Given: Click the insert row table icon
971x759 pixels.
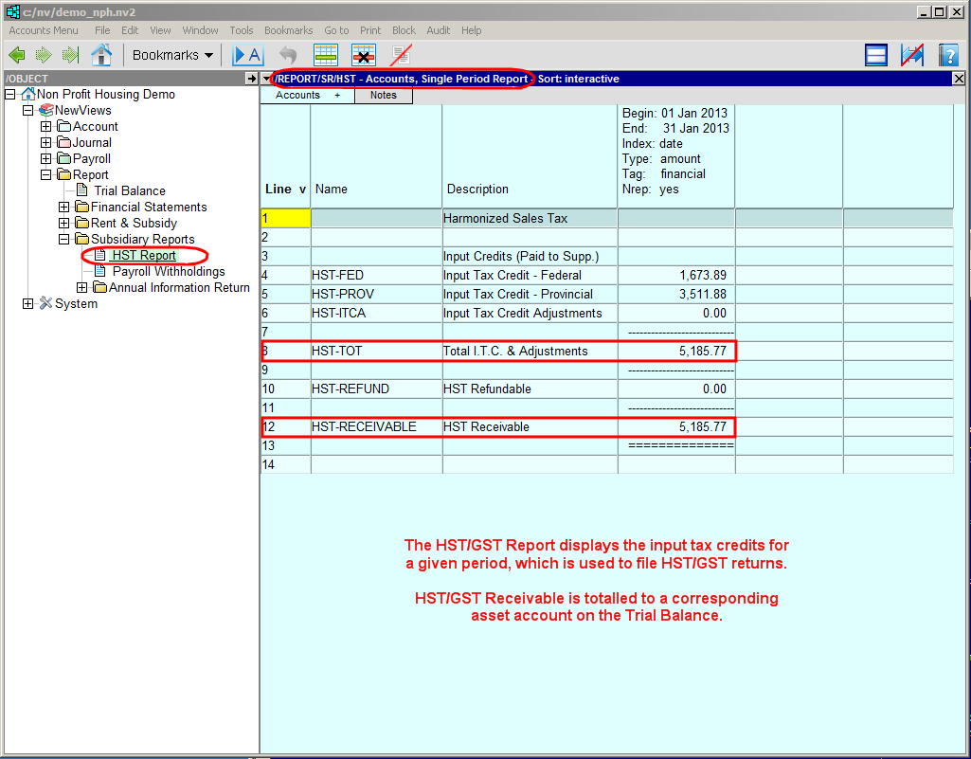Looking at the screenshot, I should pos(326,55).
